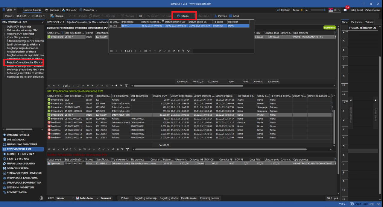Click the Kontakt icon in top bar
The image size is (383, 207).
[x=279, y=10]
